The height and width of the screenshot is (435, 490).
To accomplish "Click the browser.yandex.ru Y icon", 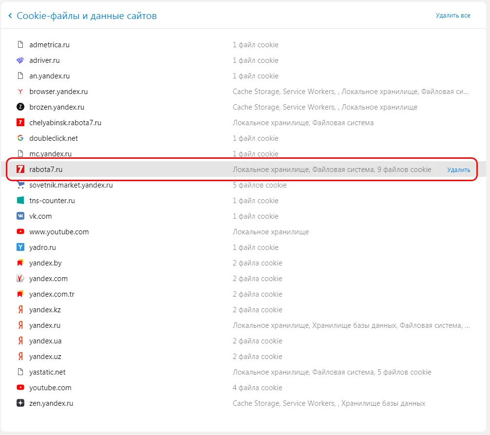I will [20, 92].
